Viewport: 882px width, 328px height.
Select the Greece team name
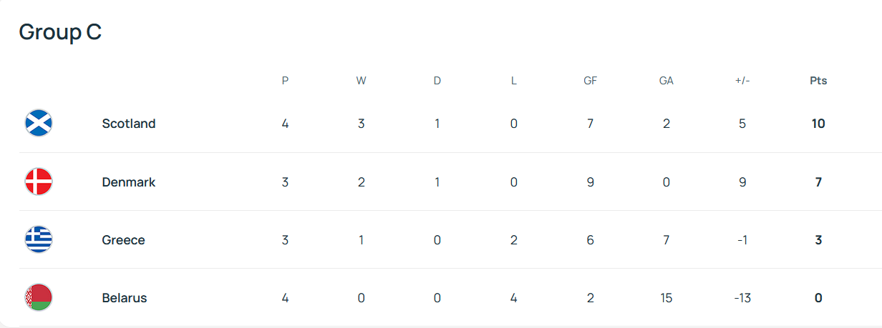point(124,240)
